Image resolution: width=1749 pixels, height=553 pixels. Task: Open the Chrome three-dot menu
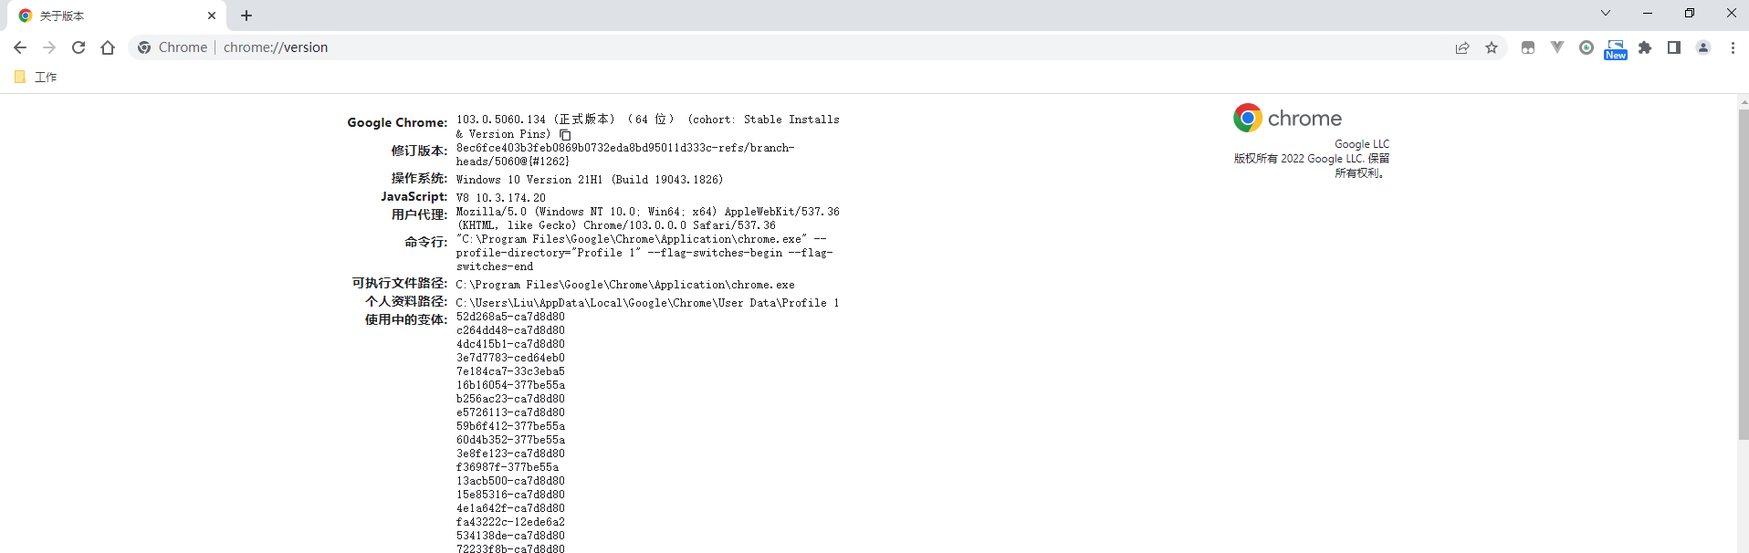1733,47
